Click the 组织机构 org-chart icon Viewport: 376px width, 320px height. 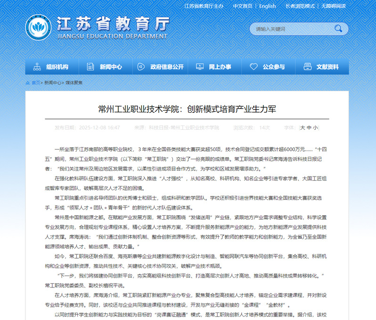click(x=37, y=67)
